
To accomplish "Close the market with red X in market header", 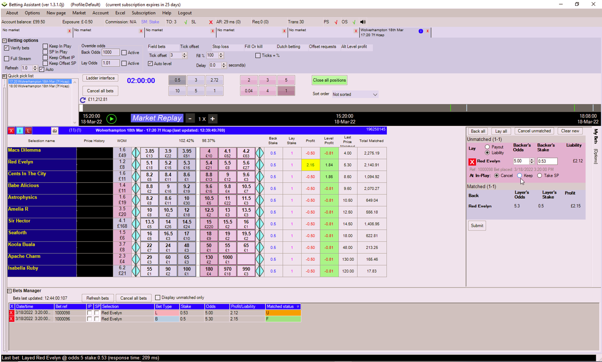I will pos(11,130).
